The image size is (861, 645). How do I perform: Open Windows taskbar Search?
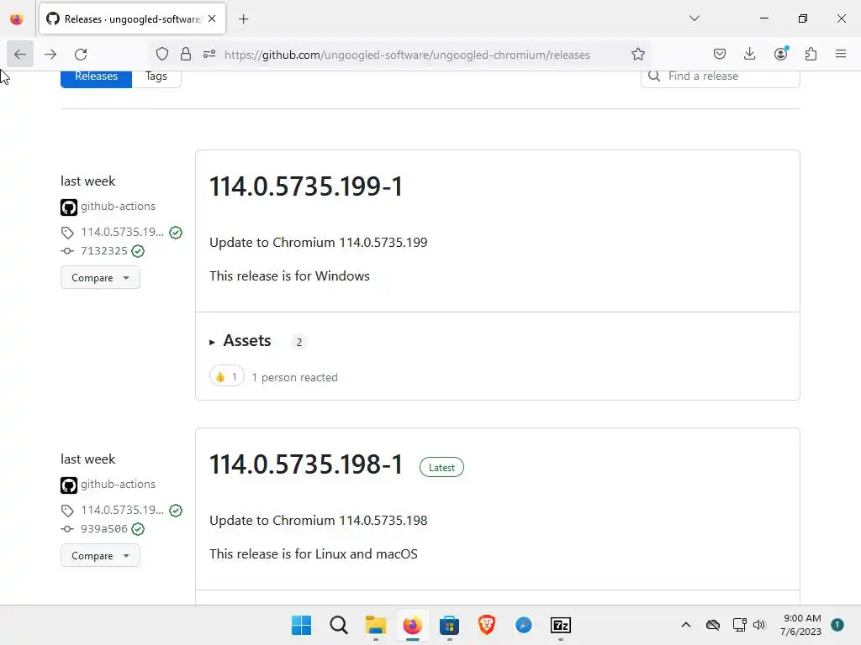[x=338, y=625]
